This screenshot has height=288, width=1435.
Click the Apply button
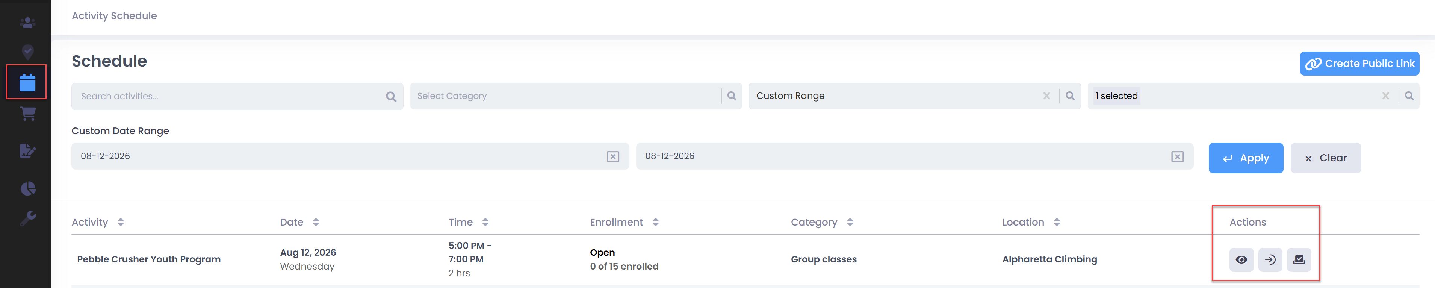click(1246, 158)
